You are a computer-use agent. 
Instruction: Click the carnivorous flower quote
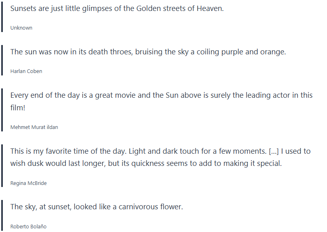tap(96, 207)
